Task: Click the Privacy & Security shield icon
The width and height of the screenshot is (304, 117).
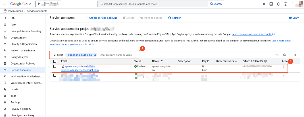Action: 5,109
